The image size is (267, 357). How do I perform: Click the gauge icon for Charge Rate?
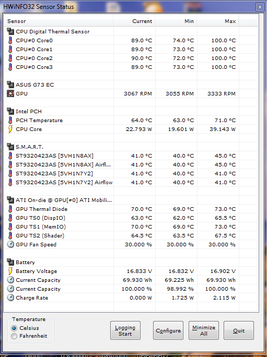tap(10, 298)
